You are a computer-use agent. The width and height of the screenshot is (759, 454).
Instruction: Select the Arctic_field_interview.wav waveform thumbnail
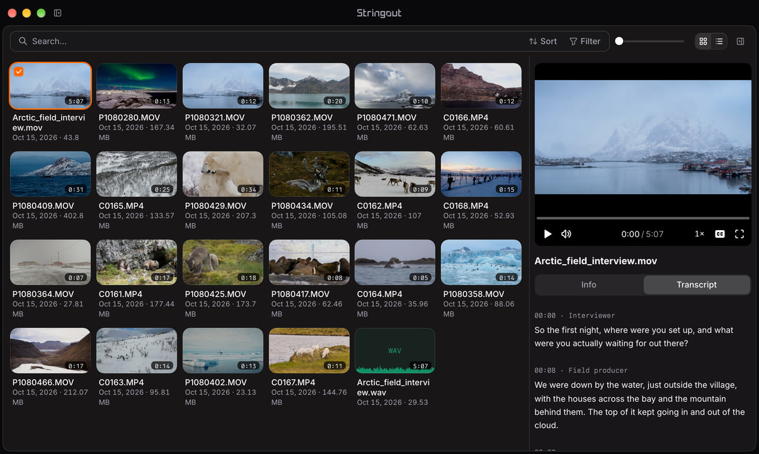click(395, 351)
